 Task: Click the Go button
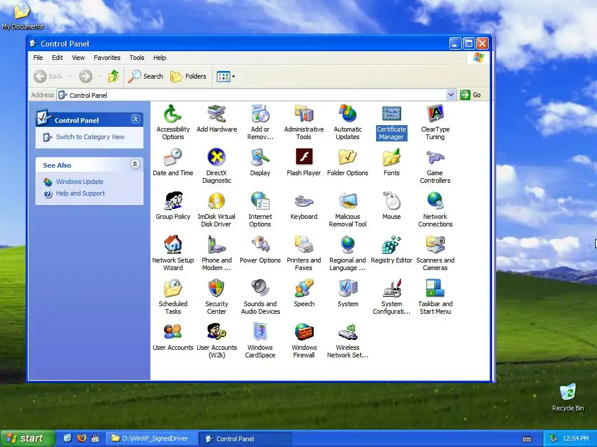point(470,95)
